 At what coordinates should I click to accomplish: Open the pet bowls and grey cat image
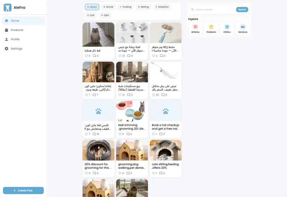pos(132,111)
